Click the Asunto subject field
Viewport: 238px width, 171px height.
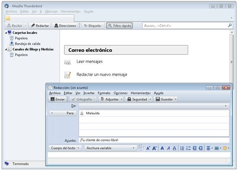(x=154, y=140)
